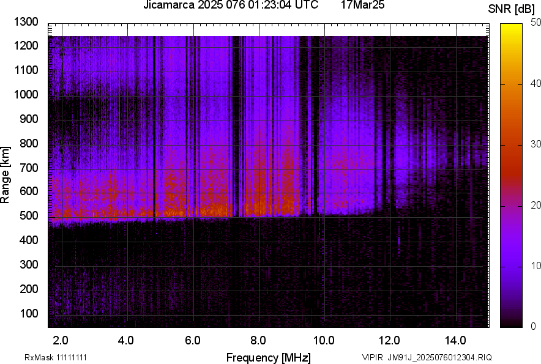The height and width of the screenshot is (364, 541).
Task: Click the 0 tick label on colorbar
Action: [x=533, y=326]
